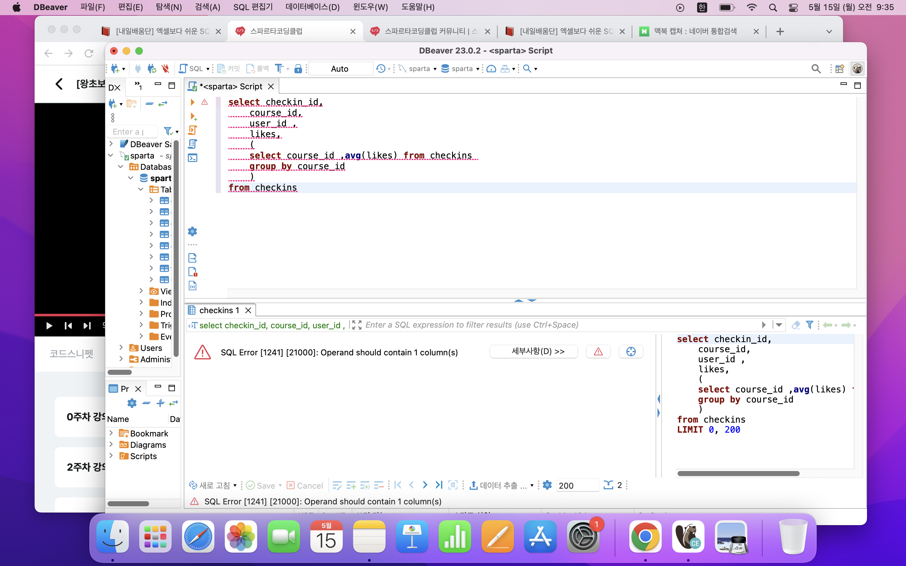Open the SQL editor dropdown arrow

pos(208,69)
